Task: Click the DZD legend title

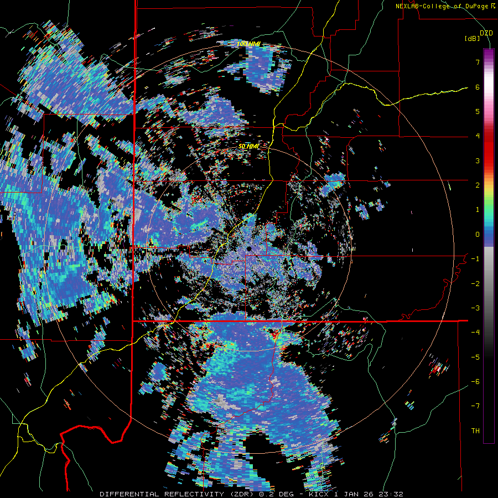Action: click(486, 33)
